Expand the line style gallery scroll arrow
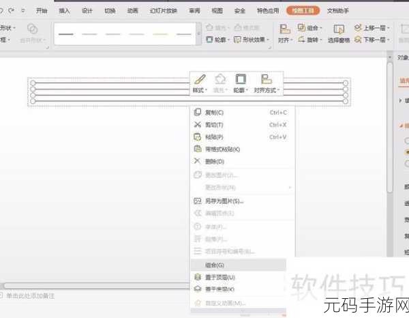Image resolution: width=409 pixels, height=318 pixels. coord(199,34)
